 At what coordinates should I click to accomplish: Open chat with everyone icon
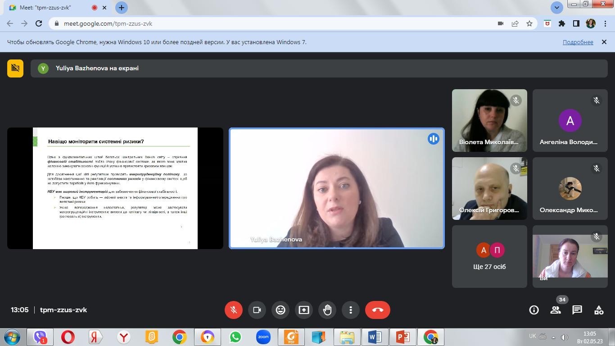(577, 310)
